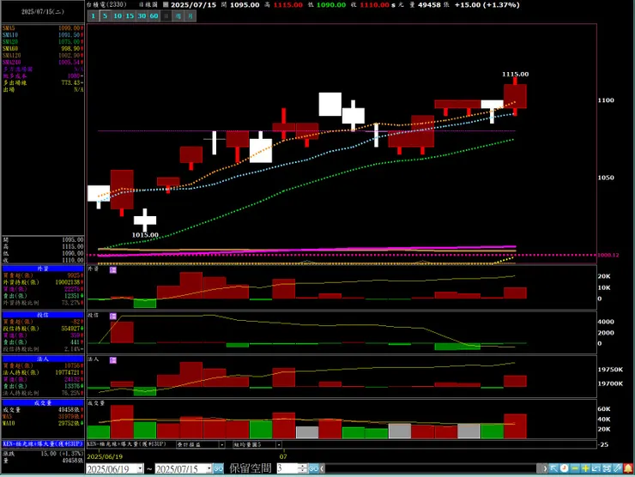635x477 pixels.
Task: Click the 保留空間 value input field
Action: pyautogui.click(x=287, y=468)
